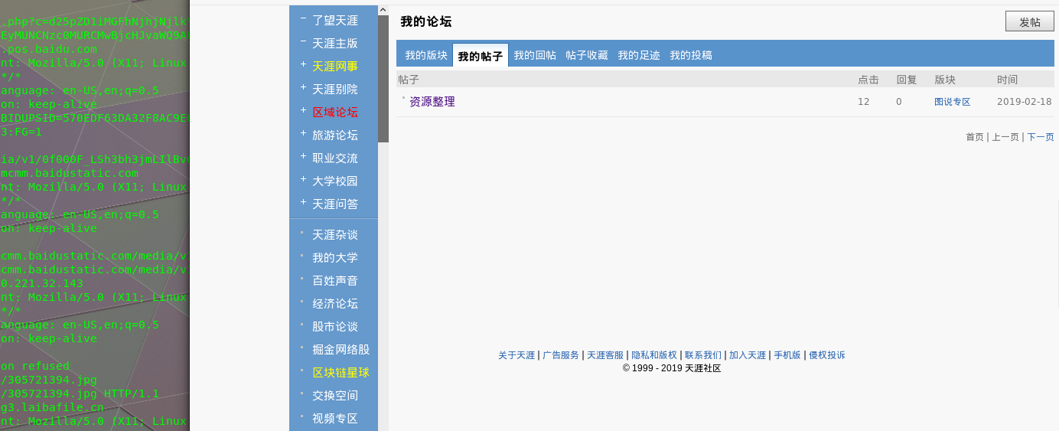
Task: Click the 2019-02-18 date cell
Action: [1025, 102]
